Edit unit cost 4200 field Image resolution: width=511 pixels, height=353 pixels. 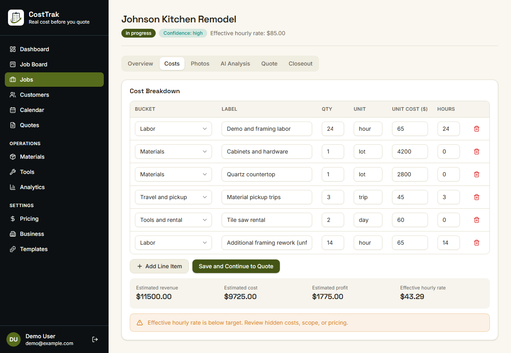click(410, 152)
